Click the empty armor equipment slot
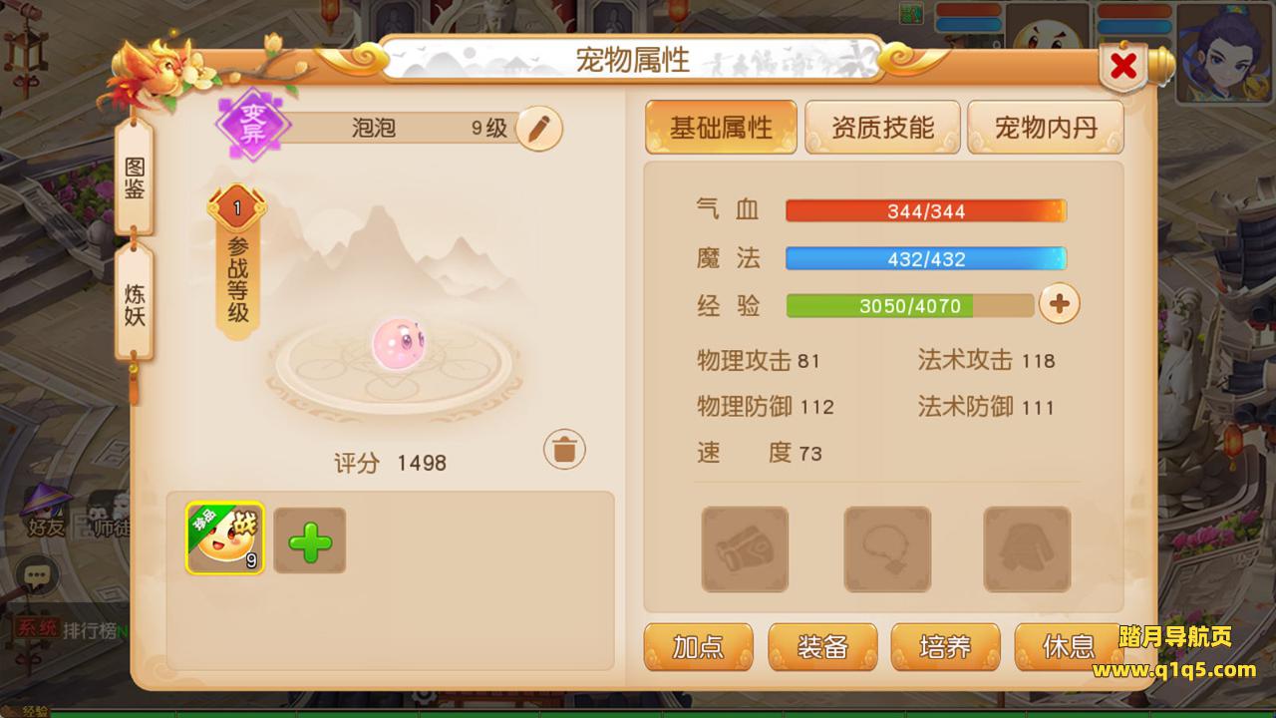The height and width of the screenshot is (718, 1276). pos(1027,549)
